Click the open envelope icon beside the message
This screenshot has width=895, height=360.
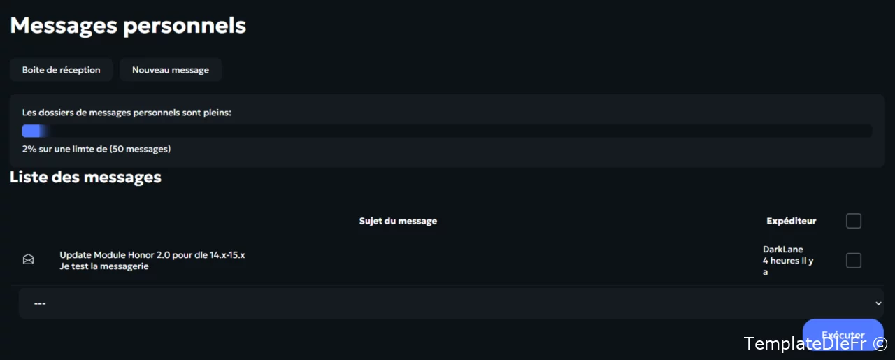point(28,260)
